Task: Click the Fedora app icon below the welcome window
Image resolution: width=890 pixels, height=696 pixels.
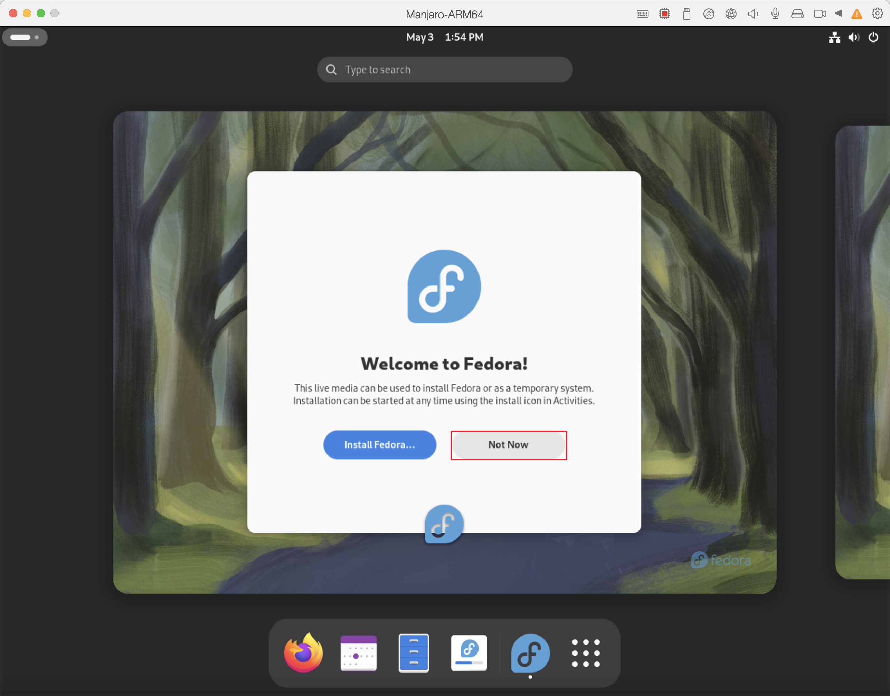Action: pyautogui.click(x=444, y=524)
